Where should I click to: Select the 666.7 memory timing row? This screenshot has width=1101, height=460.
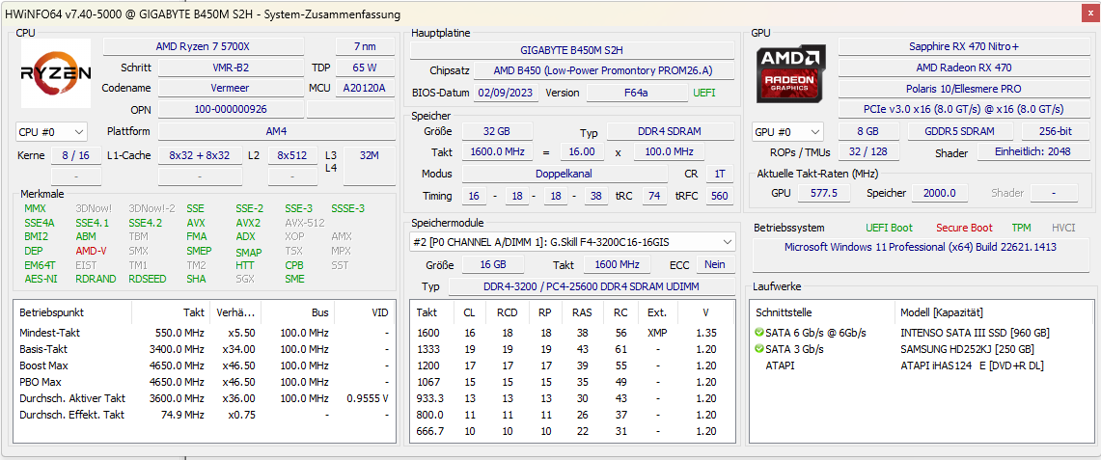pos(571,431)
